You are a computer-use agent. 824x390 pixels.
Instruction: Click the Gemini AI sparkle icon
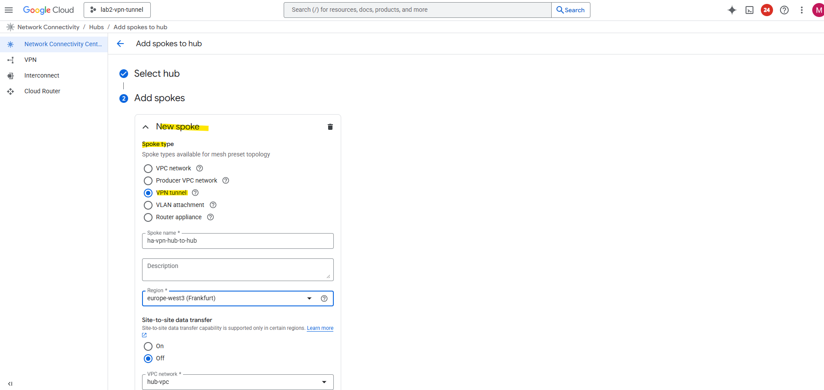[732, 10]
